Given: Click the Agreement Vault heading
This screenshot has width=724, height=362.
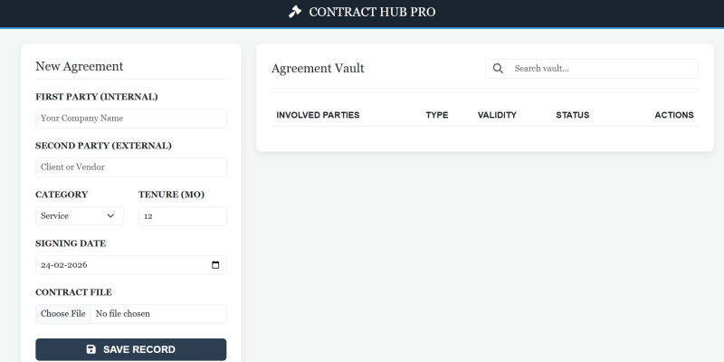Looking at the screenshot, I should (x=318, y=69).
